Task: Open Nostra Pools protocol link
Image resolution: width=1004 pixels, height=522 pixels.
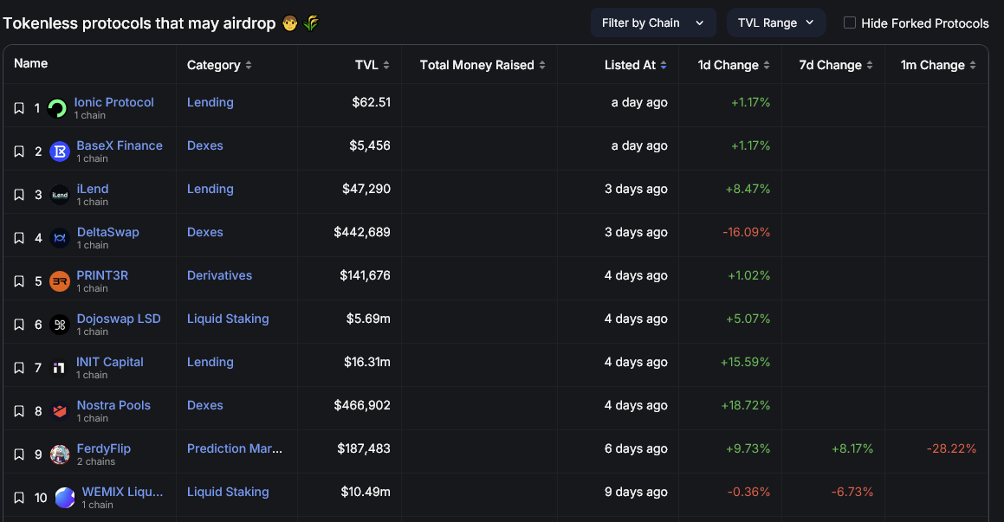Action: (114, 406)
